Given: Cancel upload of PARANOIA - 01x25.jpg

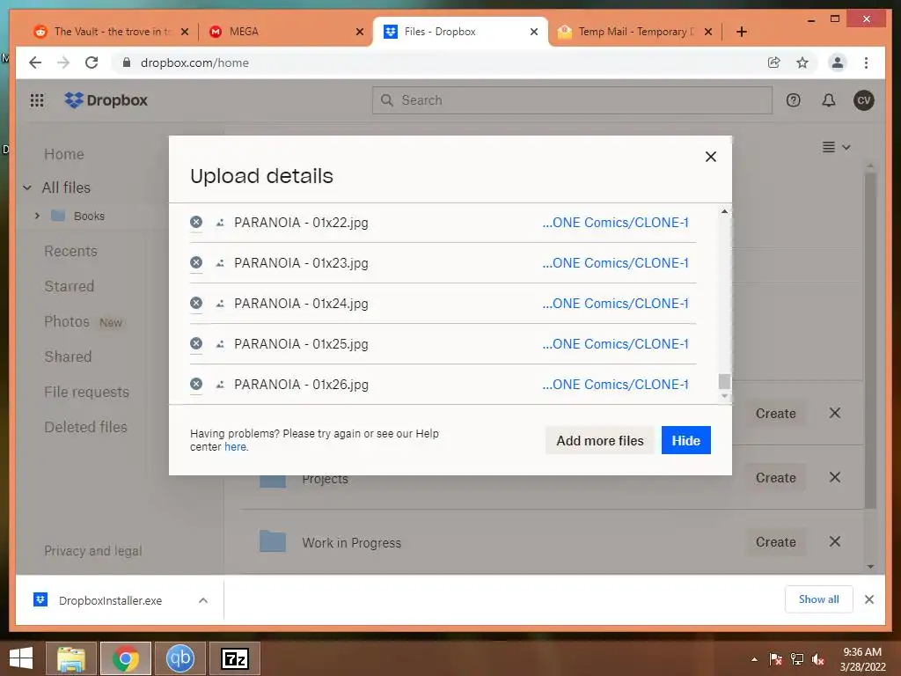Looking at the screenshot, I should point(196,343).
